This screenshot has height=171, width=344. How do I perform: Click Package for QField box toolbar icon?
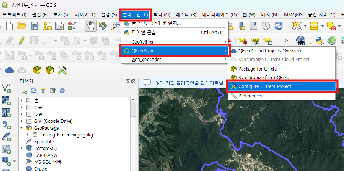pos(37,70)
